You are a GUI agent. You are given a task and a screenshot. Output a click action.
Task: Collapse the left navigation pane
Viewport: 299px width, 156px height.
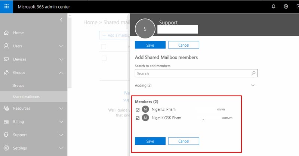pos(61,20)
